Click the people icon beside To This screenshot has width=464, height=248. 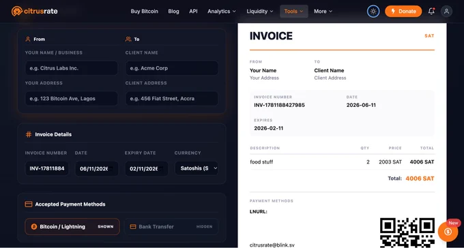pyautogui.click(x=128, y=39)
